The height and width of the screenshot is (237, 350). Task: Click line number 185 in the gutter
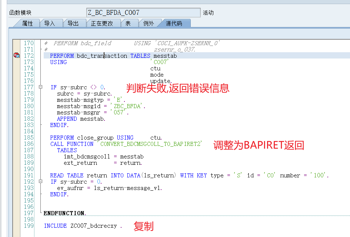tap(29, 137)
